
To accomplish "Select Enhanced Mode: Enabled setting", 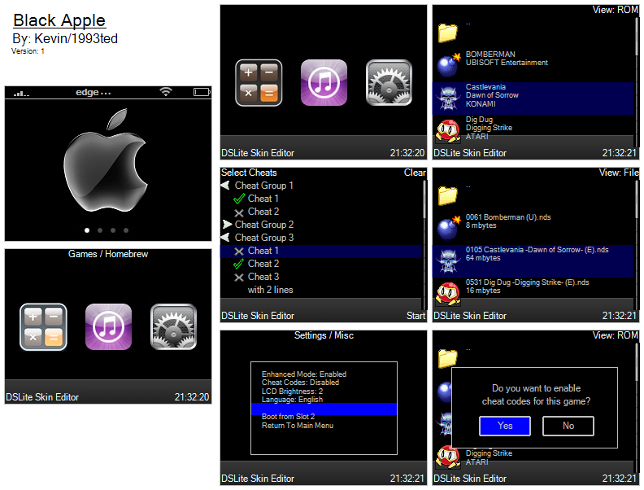I will click(304, 374).
